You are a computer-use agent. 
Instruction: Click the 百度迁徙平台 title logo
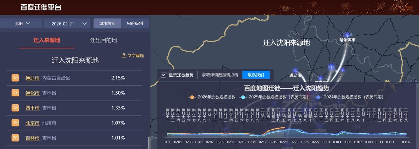click(x=41, y=7)
